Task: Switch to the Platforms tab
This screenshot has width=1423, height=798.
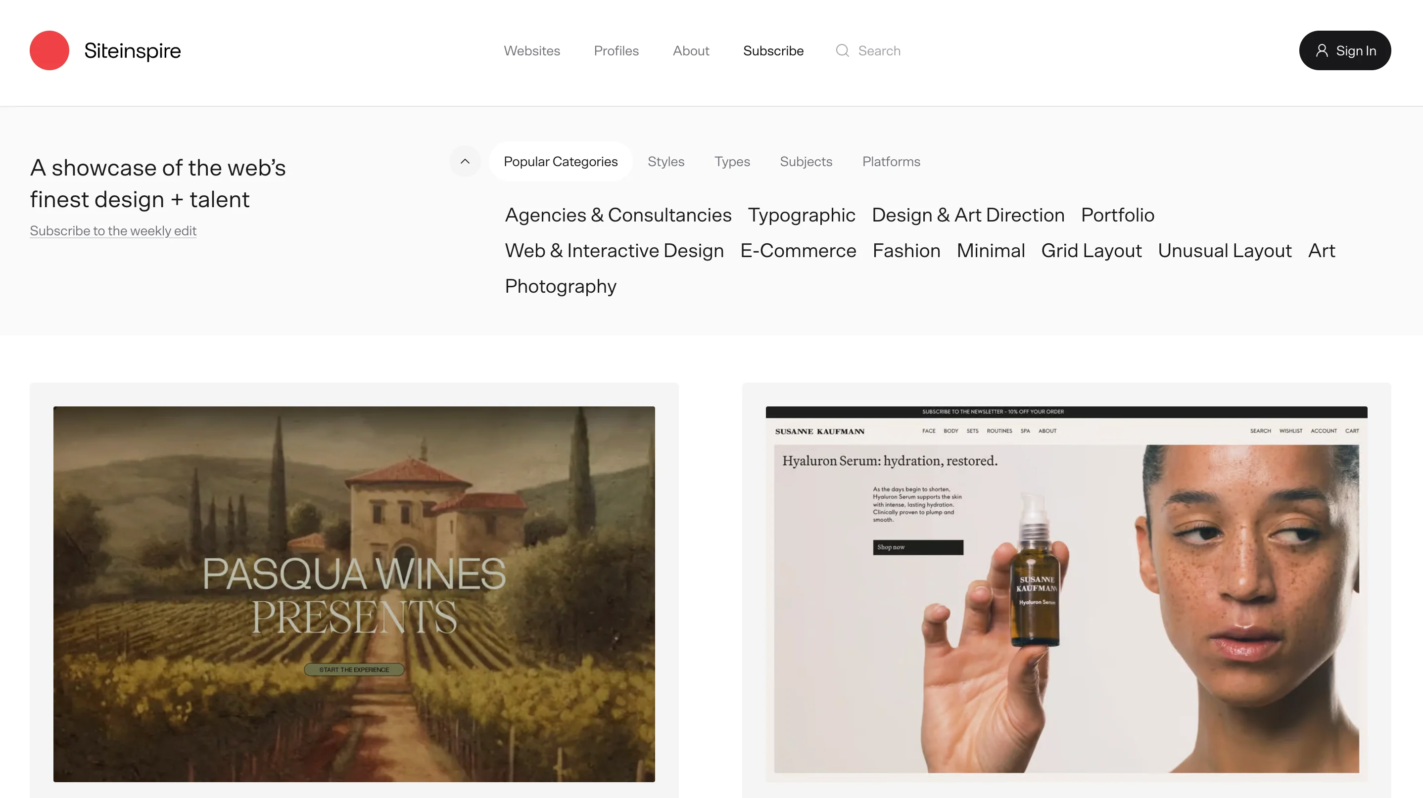Action: point(891,161)
